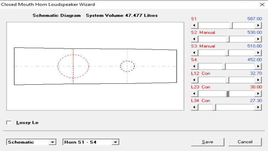Screen dimensions: 268x151
Task: Click the S1 slider left arrow
Action: (194, 25)
